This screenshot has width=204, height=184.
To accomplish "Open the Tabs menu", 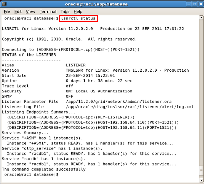I will click(65, 11).
